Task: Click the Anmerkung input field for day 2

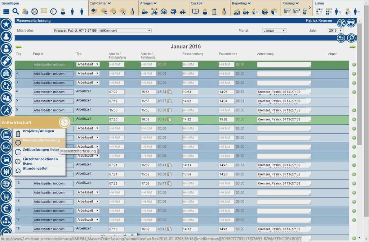Action: 285,73
